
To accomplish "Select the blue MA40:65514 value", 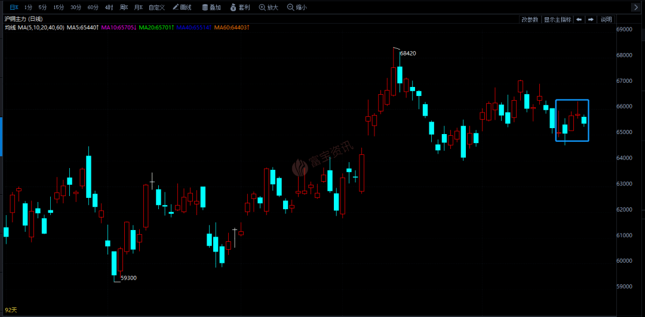I will pos(193,27).
